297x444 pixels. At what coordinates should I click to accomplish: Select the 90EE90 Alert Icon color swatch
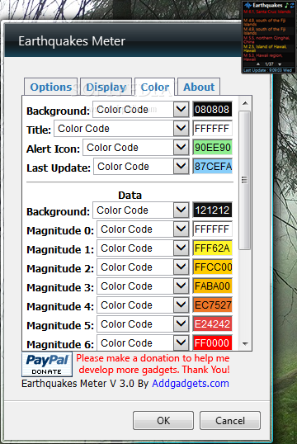tap(212, 148)
